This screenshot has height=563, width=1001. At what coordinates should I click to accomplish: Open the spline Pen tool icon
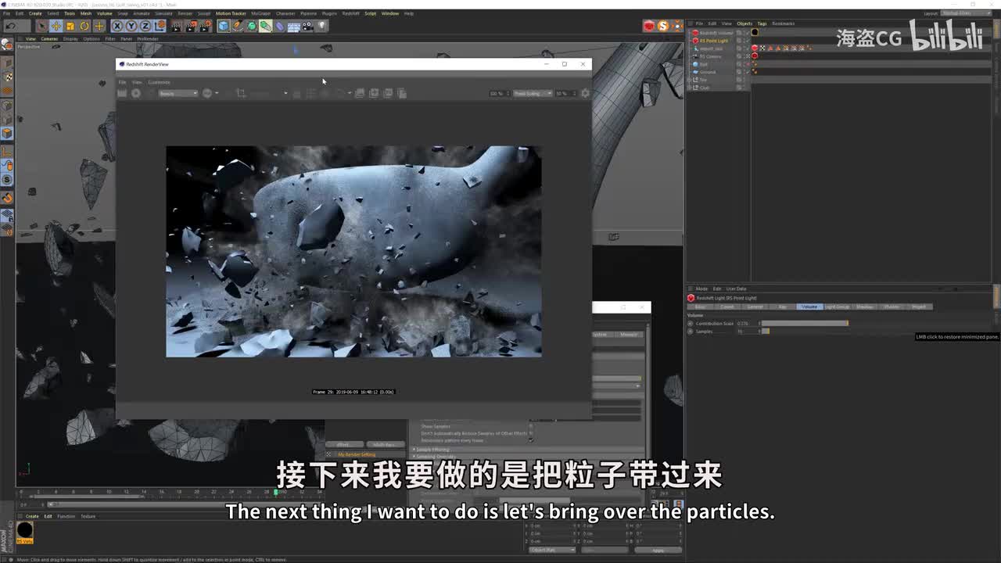click(238, 26)
